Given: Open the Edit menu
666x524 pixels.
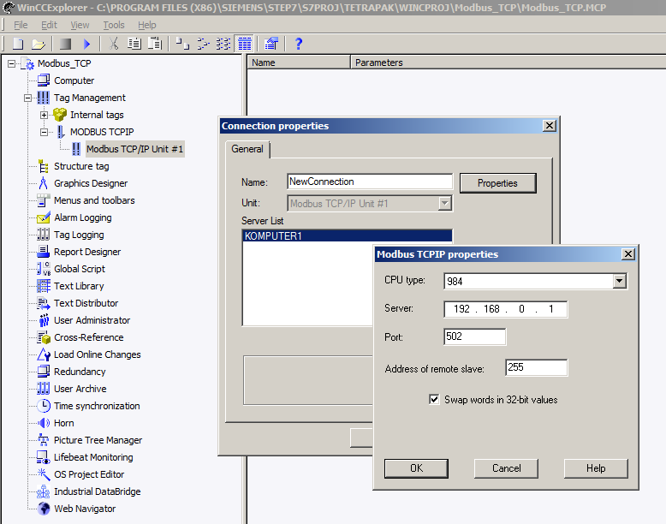Looking at the screenshot, I should [x=49, y=25].
